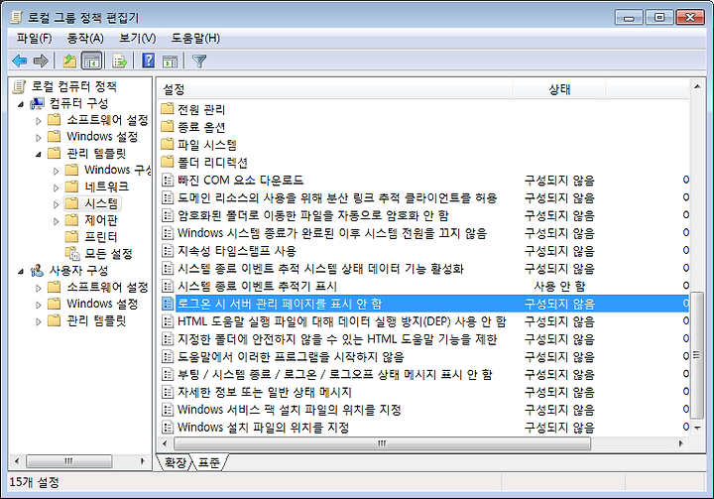
Task: Click the Forward arrow toolbar icon
Action: [x=41, y=61]
